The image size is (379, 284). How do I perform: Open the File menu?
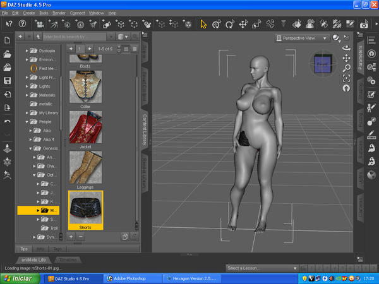point(5,13)
